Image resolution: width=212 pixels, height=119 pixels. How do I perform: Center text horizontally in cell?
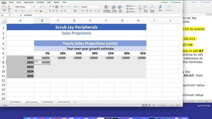[53, 11]
